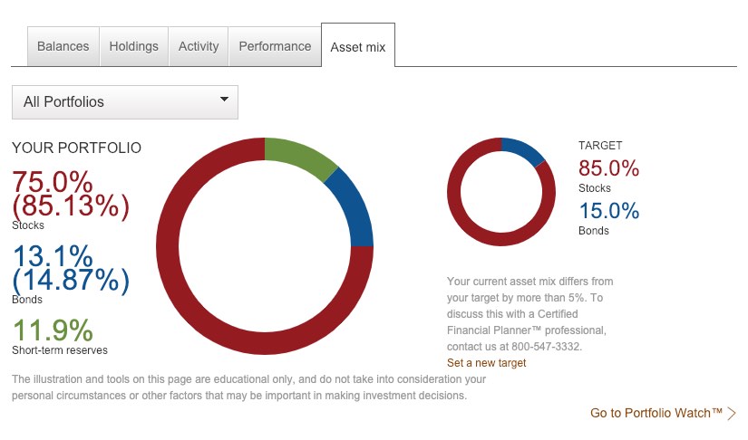Viewport: 748px width, 440px height.
Task: Click the dropdown arrow beside All Portfolios
Action: tap(224, 100)
